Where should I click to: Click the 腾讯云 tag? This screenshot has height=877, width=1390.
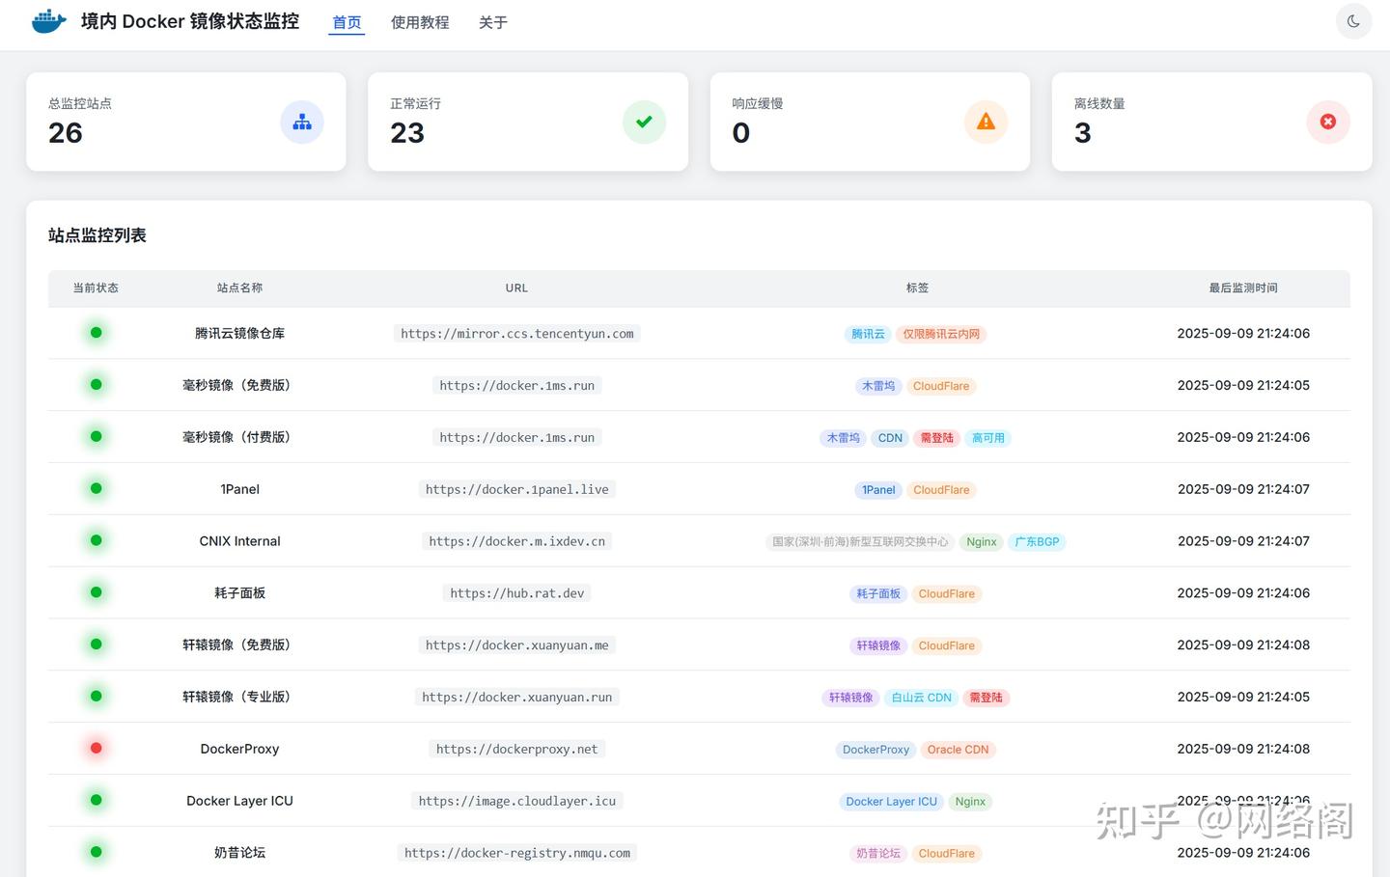coord(868,334)
